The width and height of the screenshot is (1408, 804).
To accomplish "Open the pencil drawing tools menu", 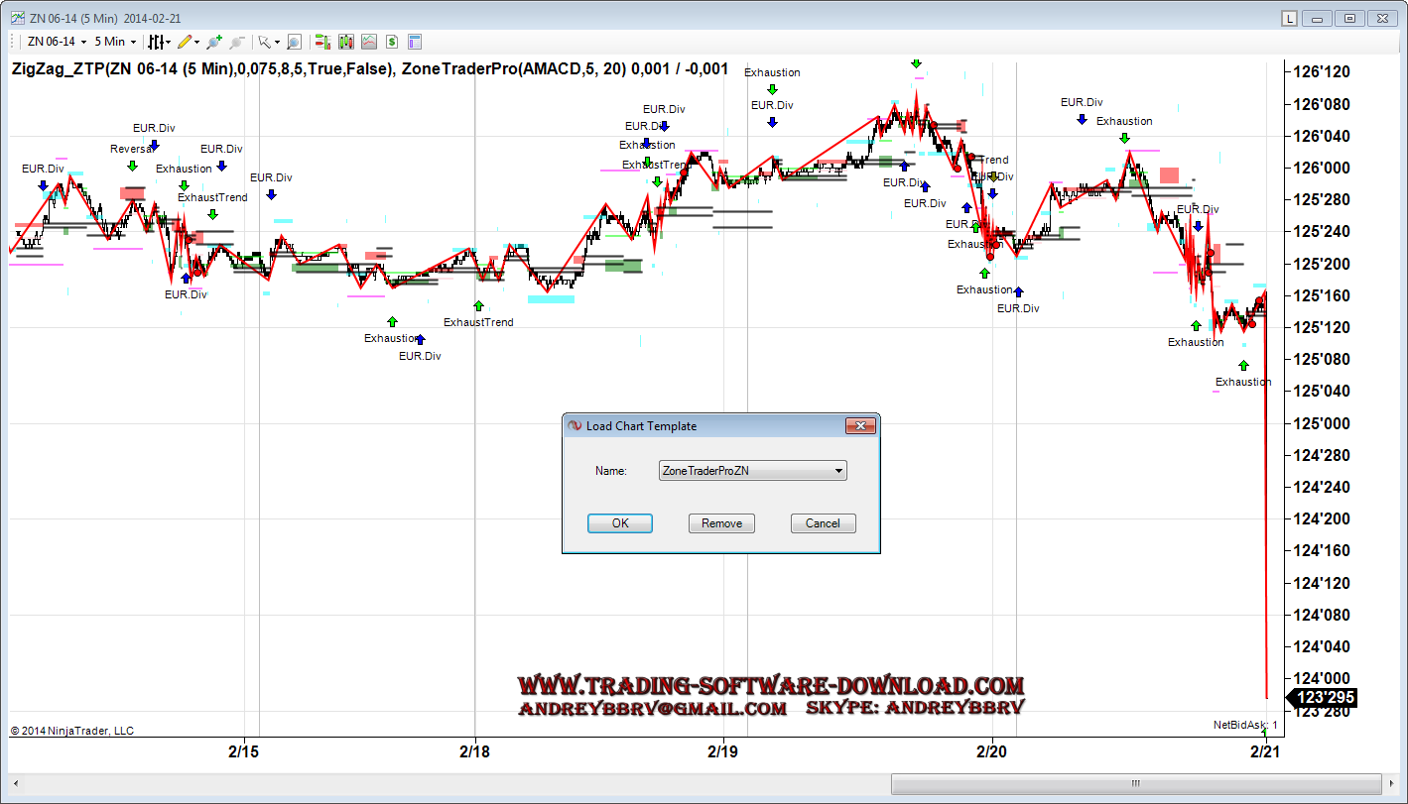I will tap(189, 42).
